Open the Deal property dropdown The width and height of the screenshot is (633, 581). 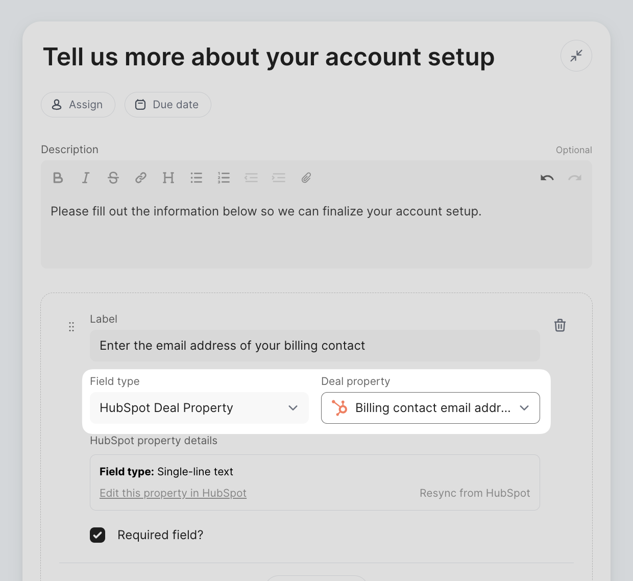[430, 408]
